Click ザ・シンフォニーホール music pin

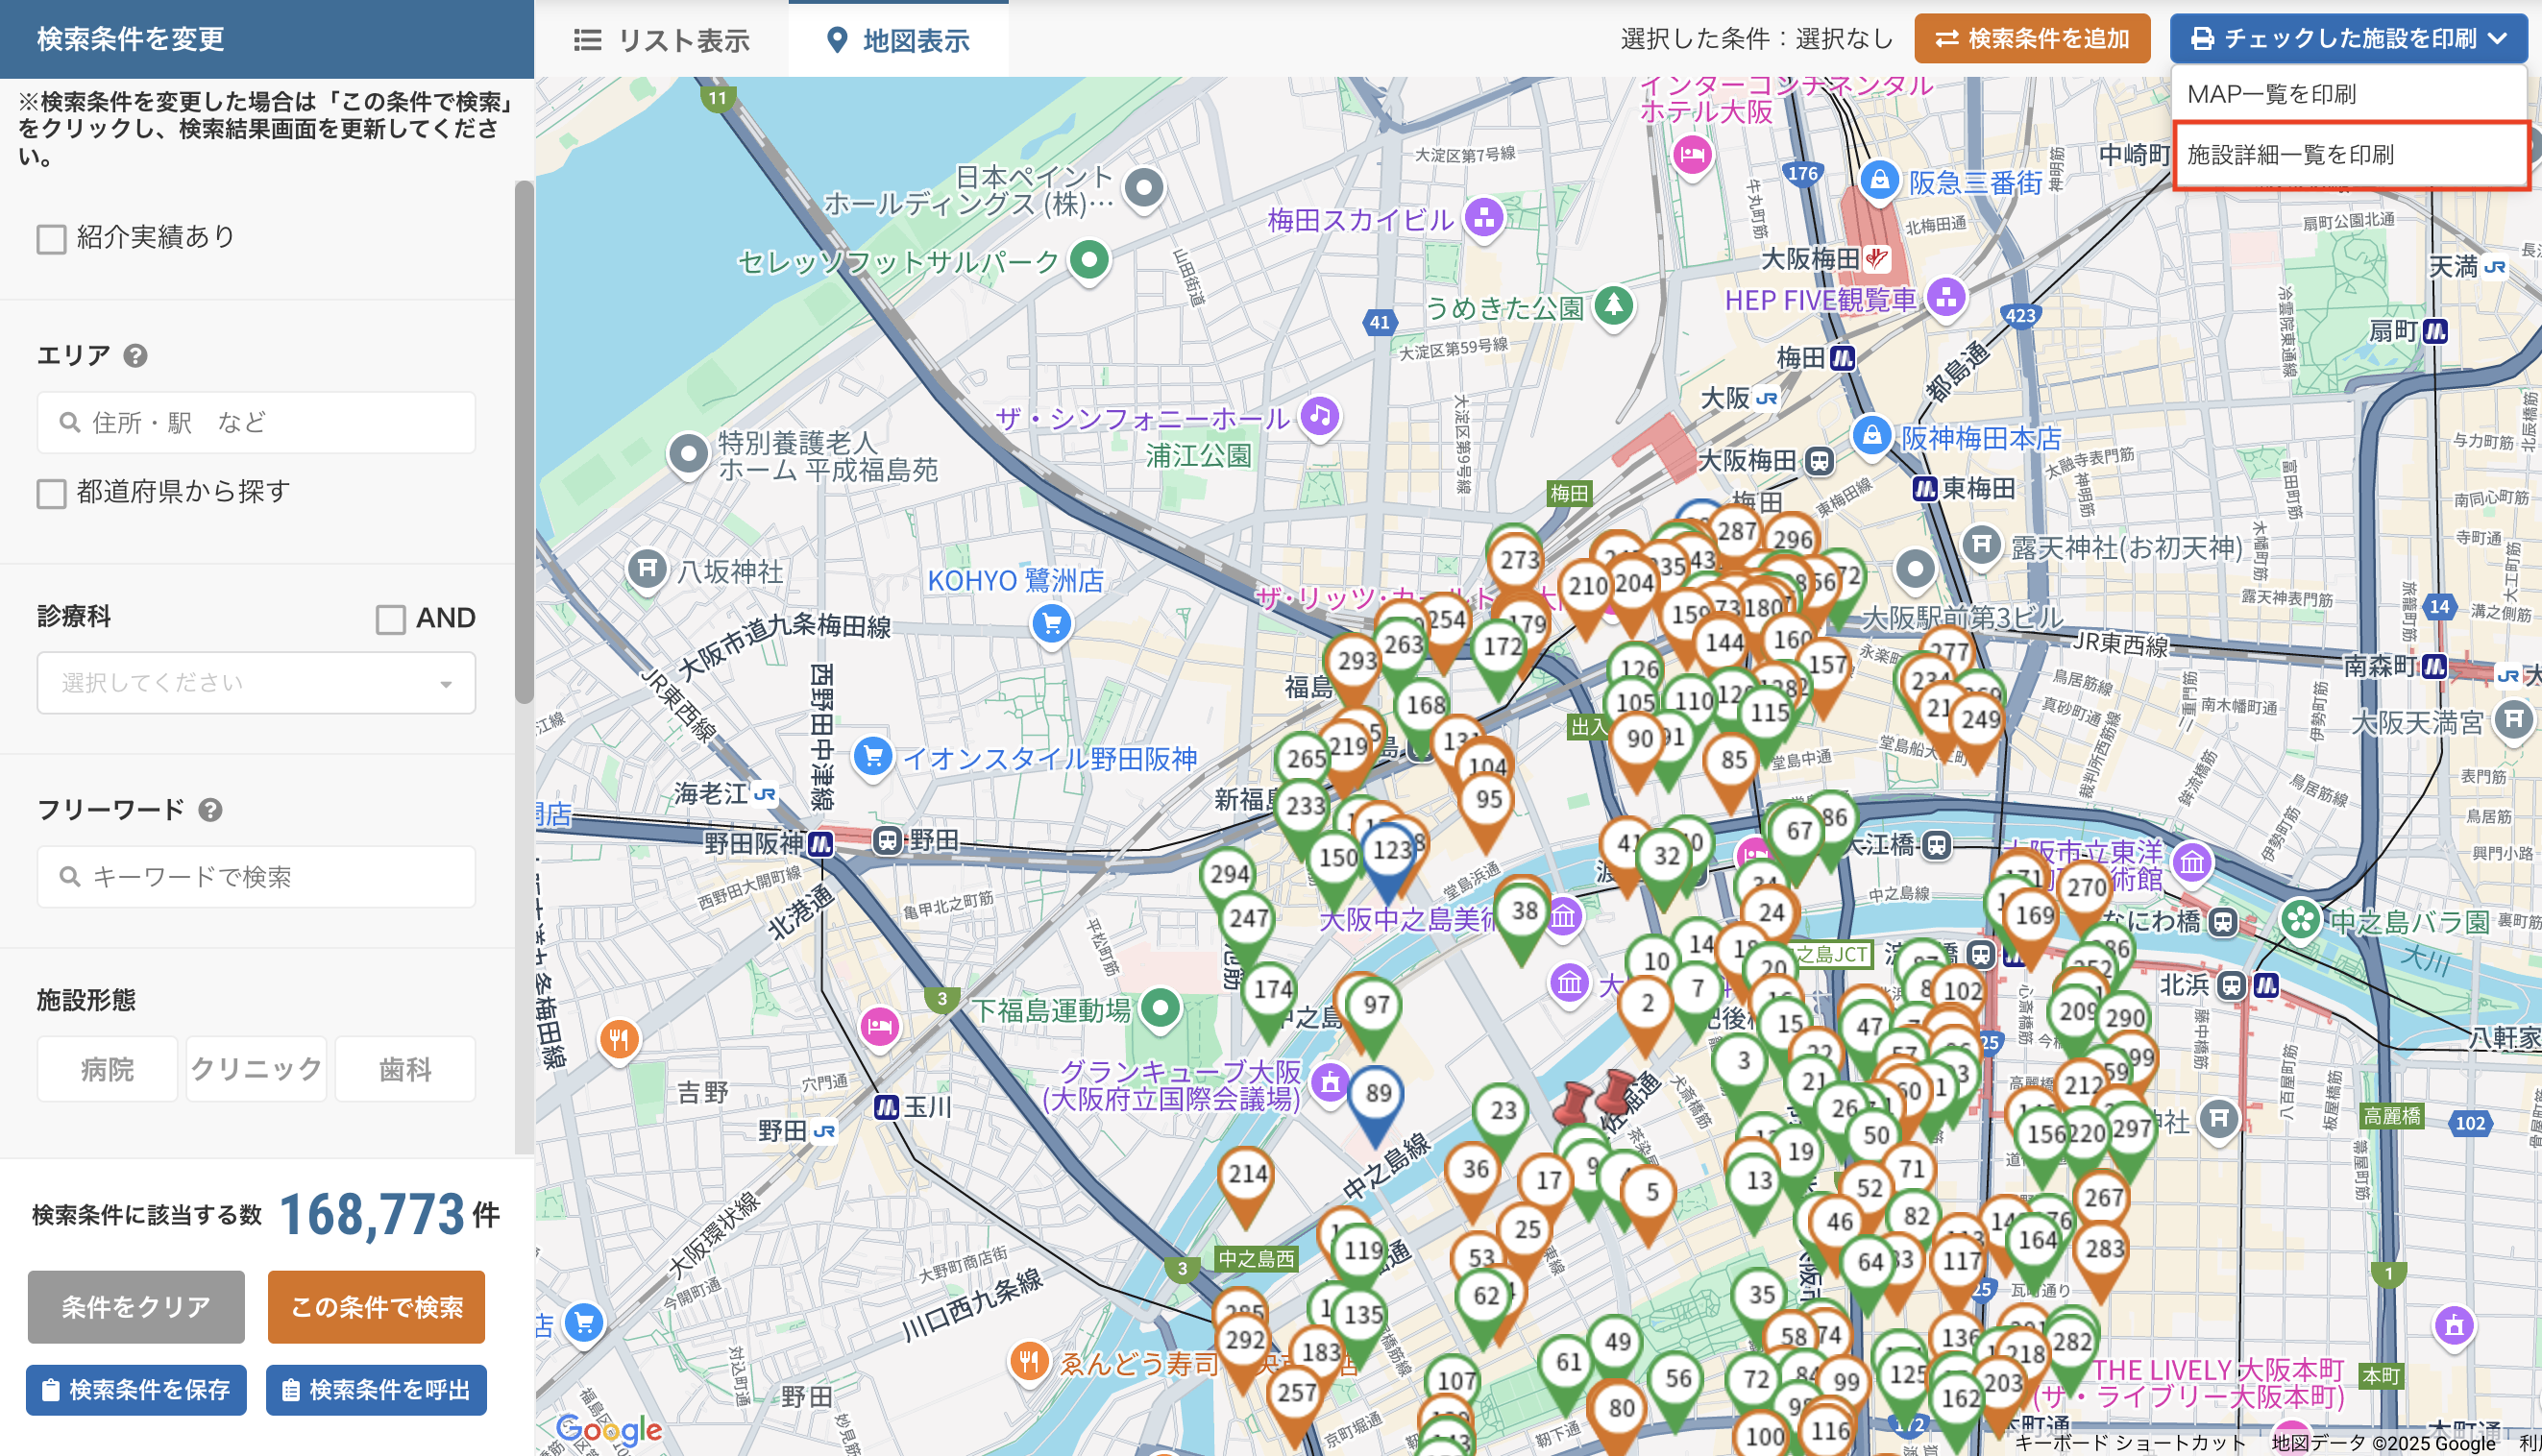(1319, 417)
